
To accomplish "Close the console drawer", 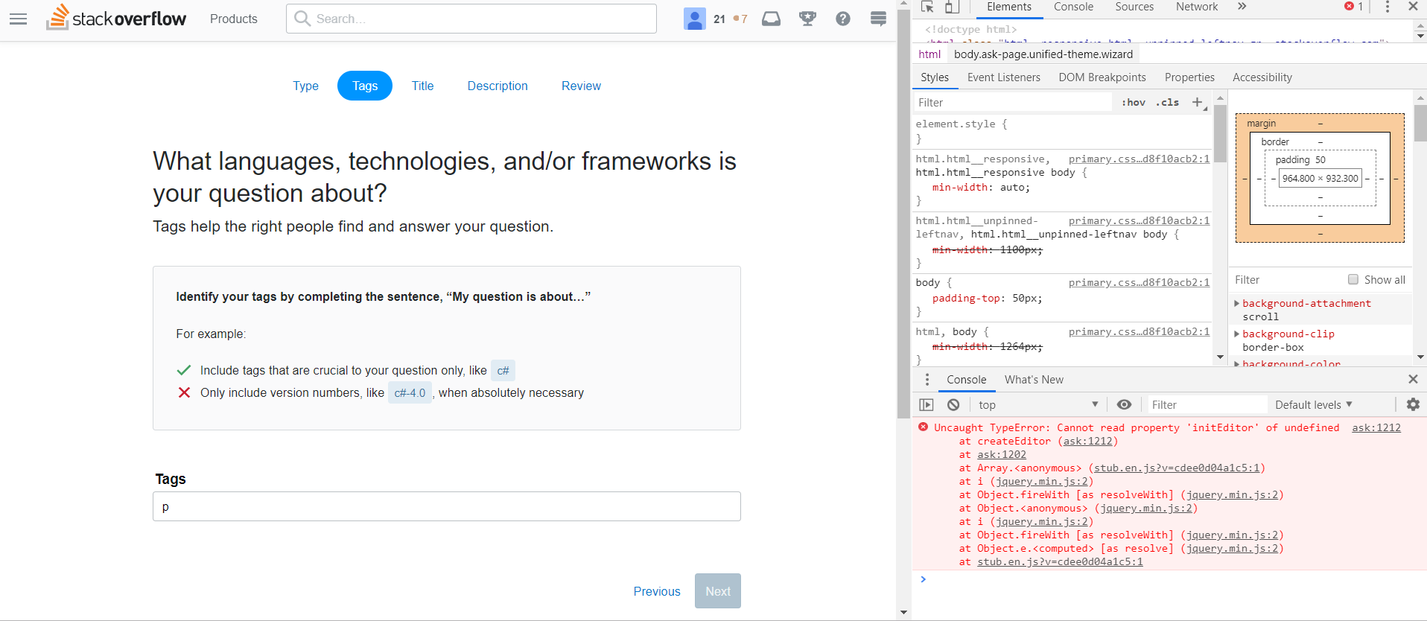I will 1413,380.
